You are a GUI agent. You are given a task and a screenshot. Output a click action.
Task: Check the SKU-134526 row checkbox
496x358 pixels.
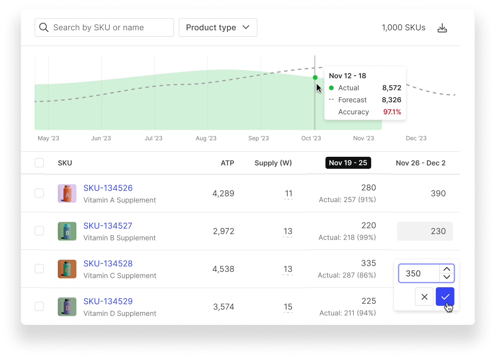(39, 193)
